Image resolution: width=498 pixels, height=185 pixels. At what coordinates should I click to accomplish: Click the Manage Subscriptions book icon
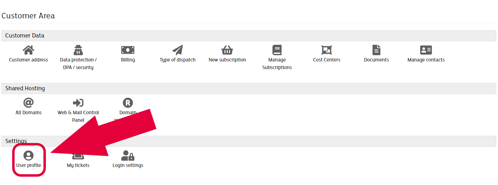pyautogui.click(x=277, y=50)
